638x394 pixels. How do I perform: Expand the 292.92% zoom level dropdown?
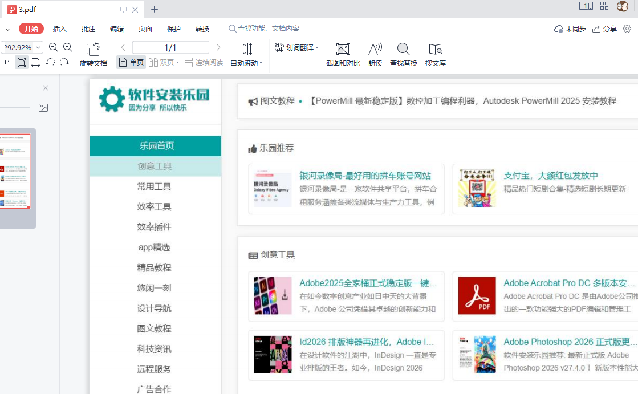pos(38,48)
